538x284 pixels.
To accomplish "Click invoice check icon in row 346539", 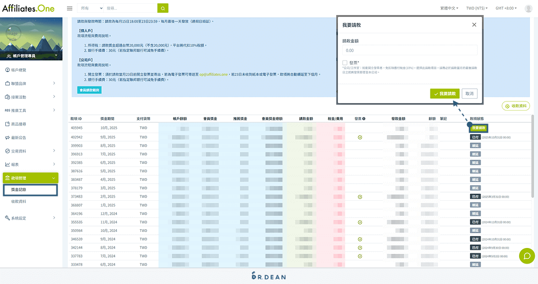I will pos(360,239).
